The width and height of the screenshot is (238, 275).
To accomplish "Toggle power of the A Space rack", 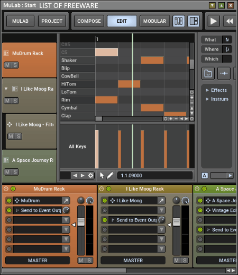I will pyautogui.click(x=204, y=189).
